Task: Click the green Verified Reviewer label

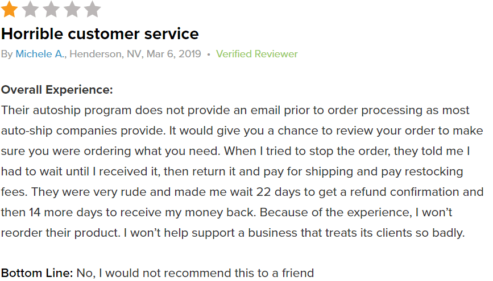Action: tap(256, 54)
